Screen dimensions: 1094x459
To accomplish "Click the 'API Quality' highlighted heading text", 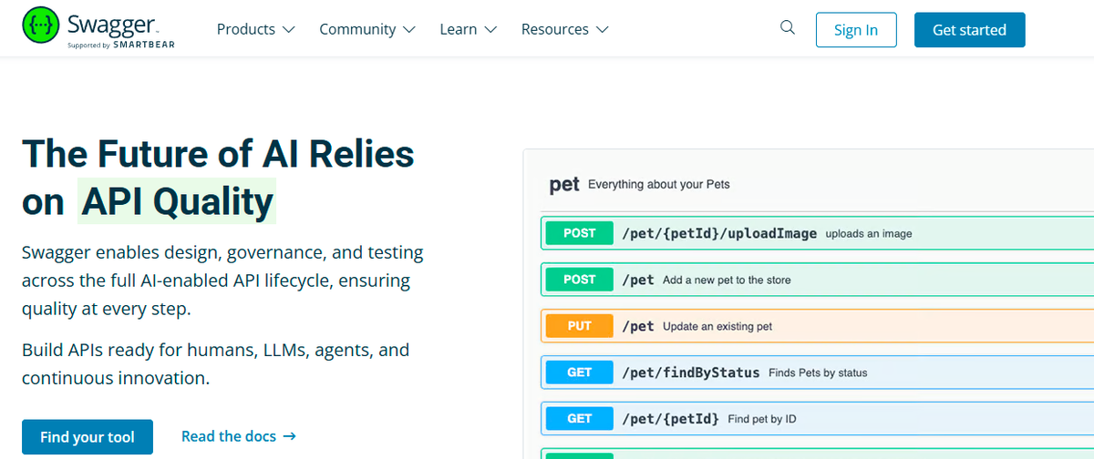I will tap(177, 201).
